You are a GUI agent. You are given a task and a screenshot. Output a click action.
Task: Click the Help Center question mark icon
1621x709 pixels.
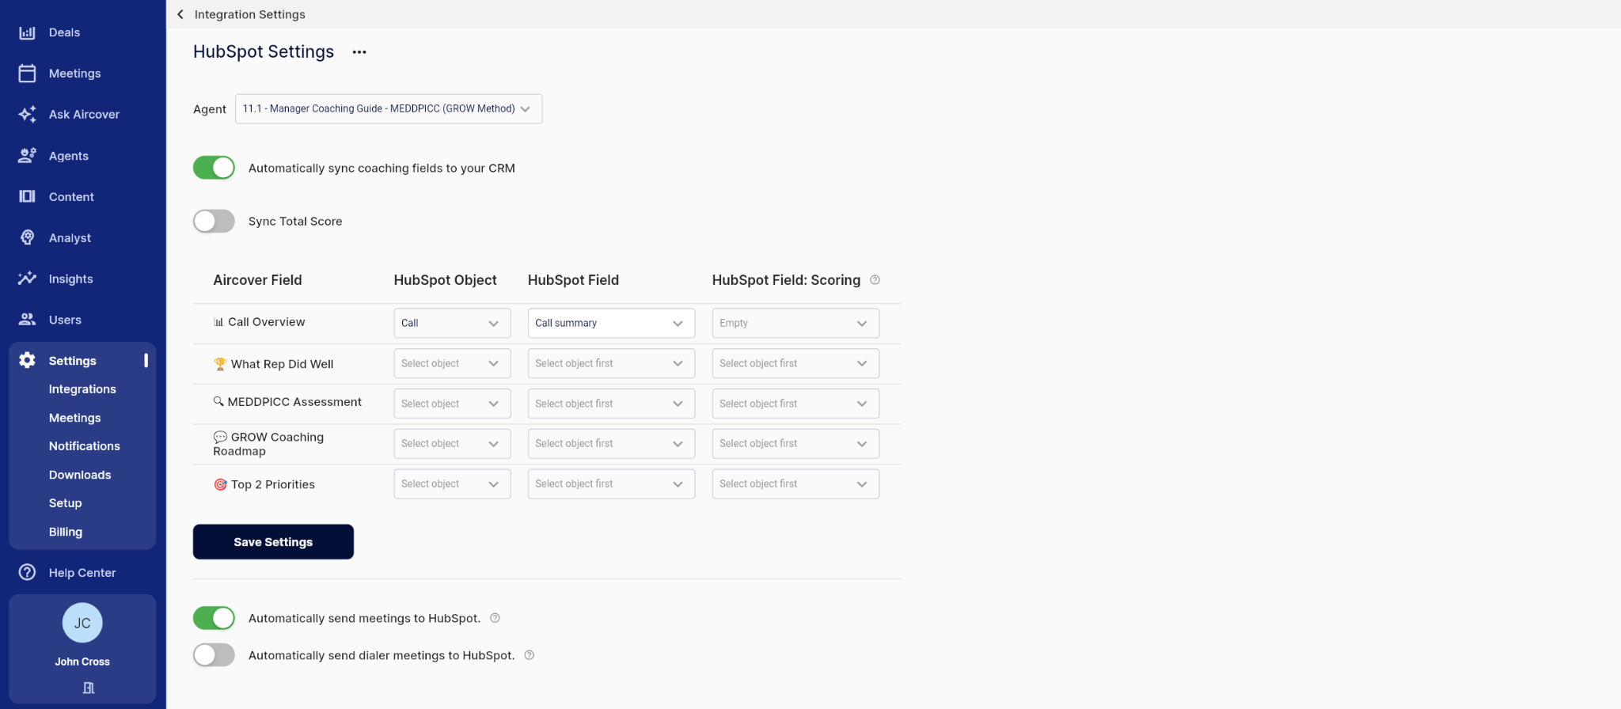(x=27, y=572)
